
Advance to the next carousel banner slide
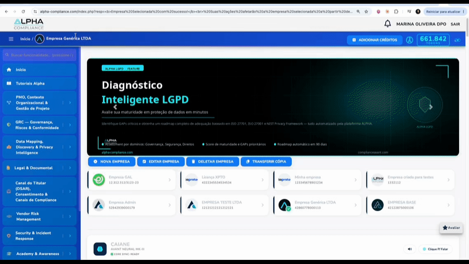click(431, 107)
